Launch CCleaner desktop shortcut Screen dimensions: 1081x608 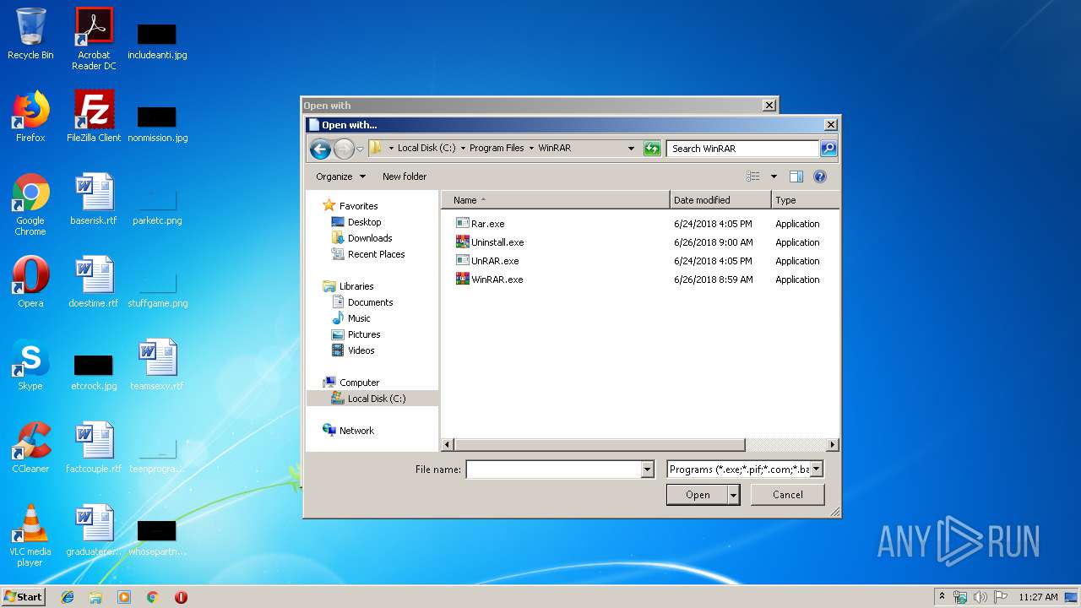(30, 448)
